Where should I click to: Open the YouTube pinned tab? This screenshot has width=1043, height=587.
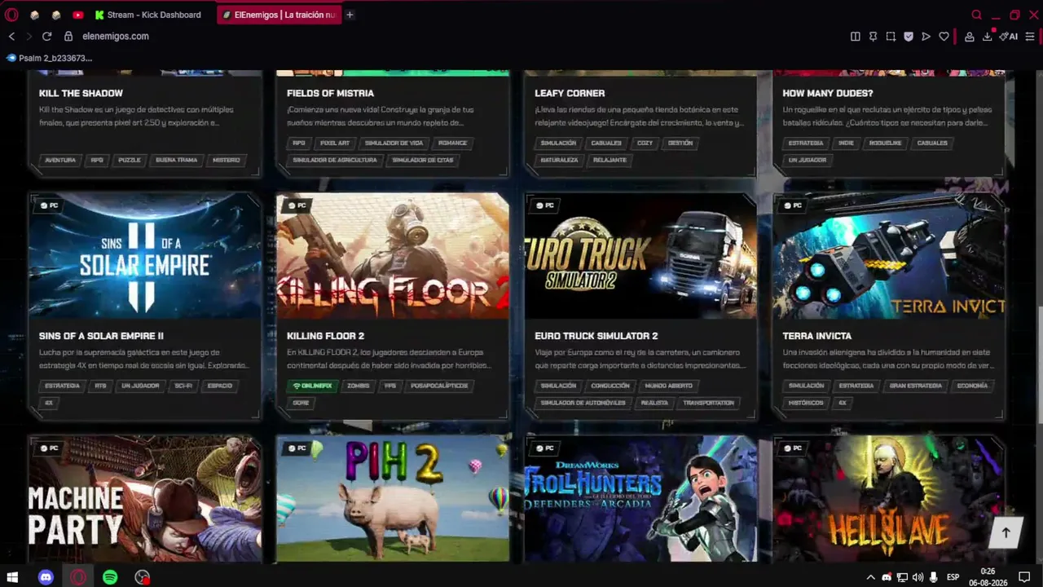[77, 15]
